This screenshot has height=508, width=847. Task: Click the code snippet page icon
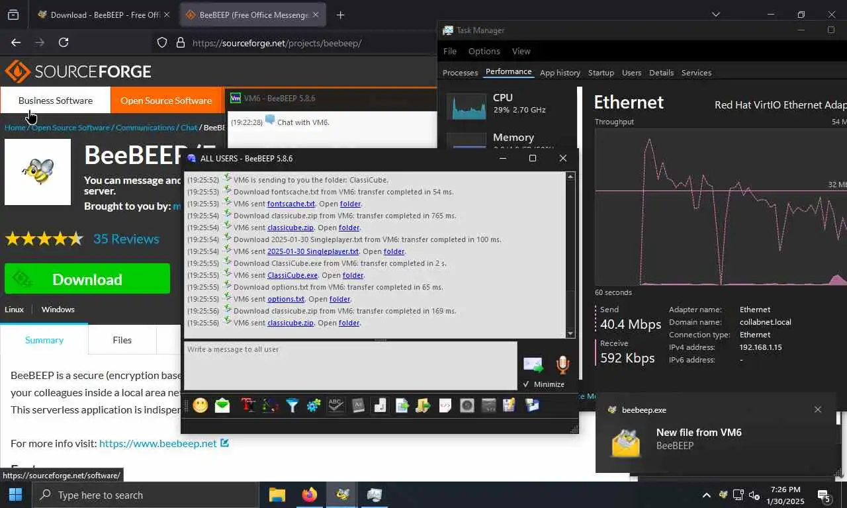tap(445, 405)
